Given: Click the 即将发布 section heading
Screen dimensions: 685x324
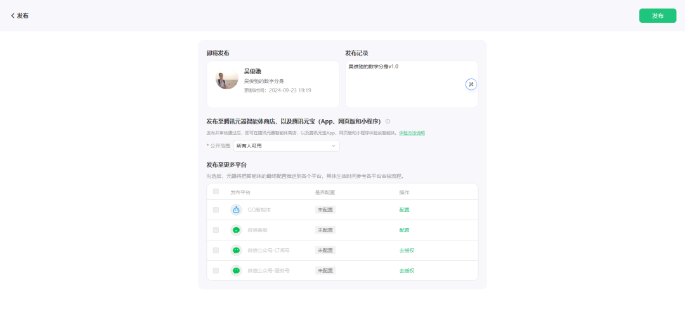Looking at the screenshot, I should tap(218, 53).
